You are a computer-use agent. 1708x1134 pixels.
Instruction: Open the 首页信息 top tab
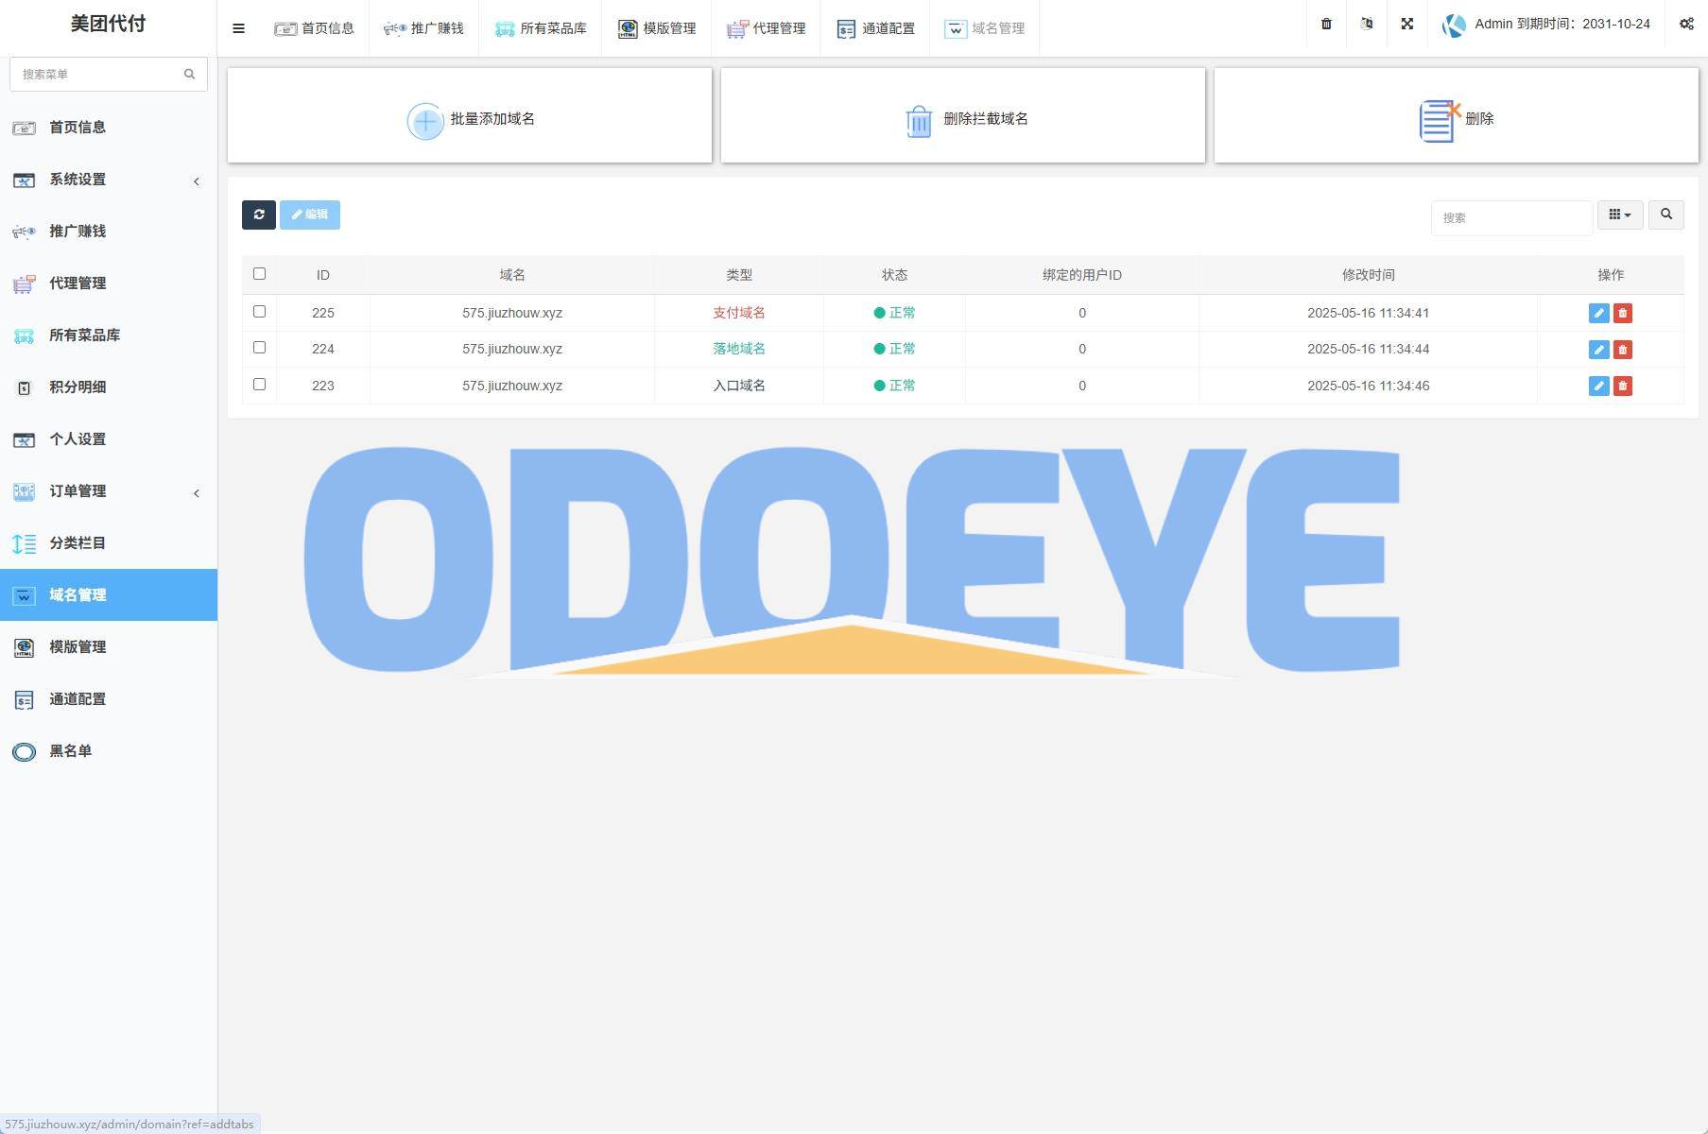(x=314, y=28)
